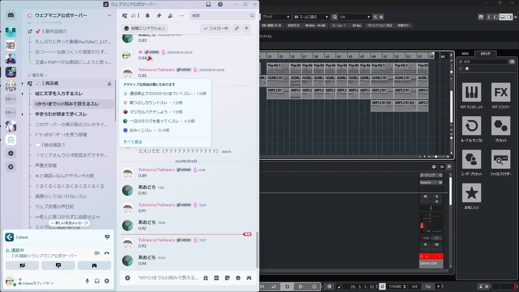The width and height of the screenshot is (519, 292).
Task: Open VST Effects media tile
Action: coord(501,92)
